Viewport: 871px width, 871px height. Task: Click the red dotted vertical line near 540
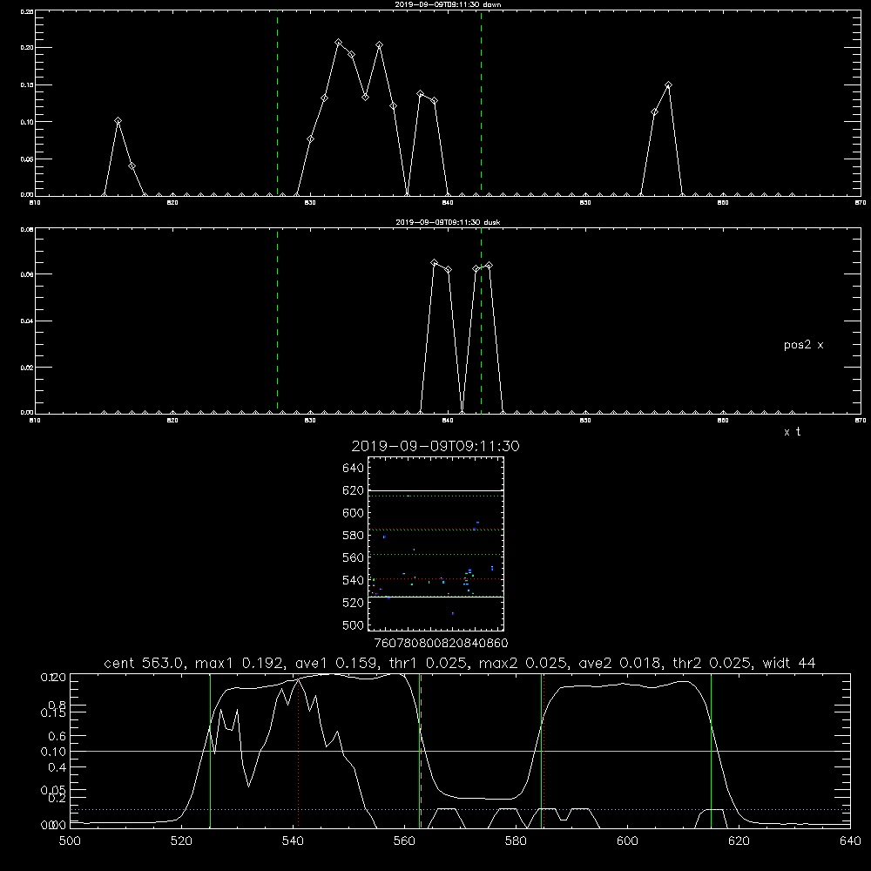point(298,751)
